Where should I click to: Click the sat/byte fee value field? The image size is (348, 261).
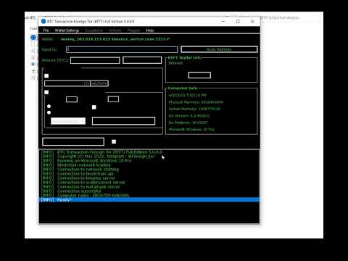67,83
